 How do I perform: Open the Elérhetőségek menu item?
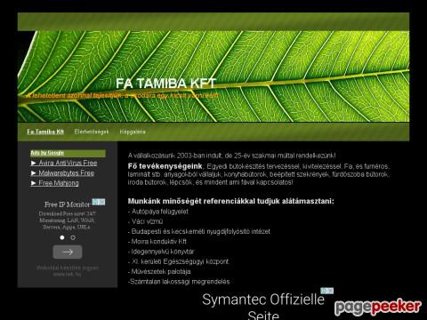point(92,132)
